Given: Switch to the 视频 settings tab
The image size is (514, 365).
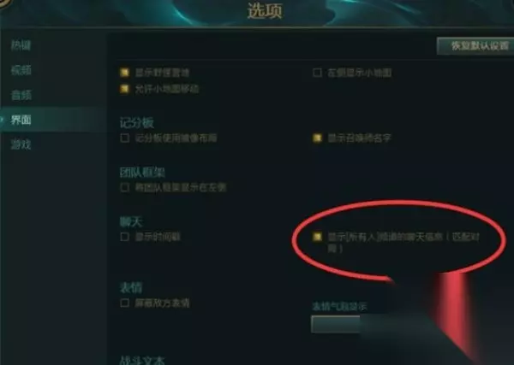Looking at the screenshot, I should [x=21, y=70].
